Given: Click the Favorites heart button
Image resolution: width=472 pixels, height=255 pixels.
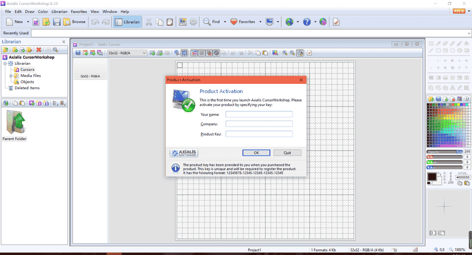Looking at the screenshot, I should coord(242,22).
